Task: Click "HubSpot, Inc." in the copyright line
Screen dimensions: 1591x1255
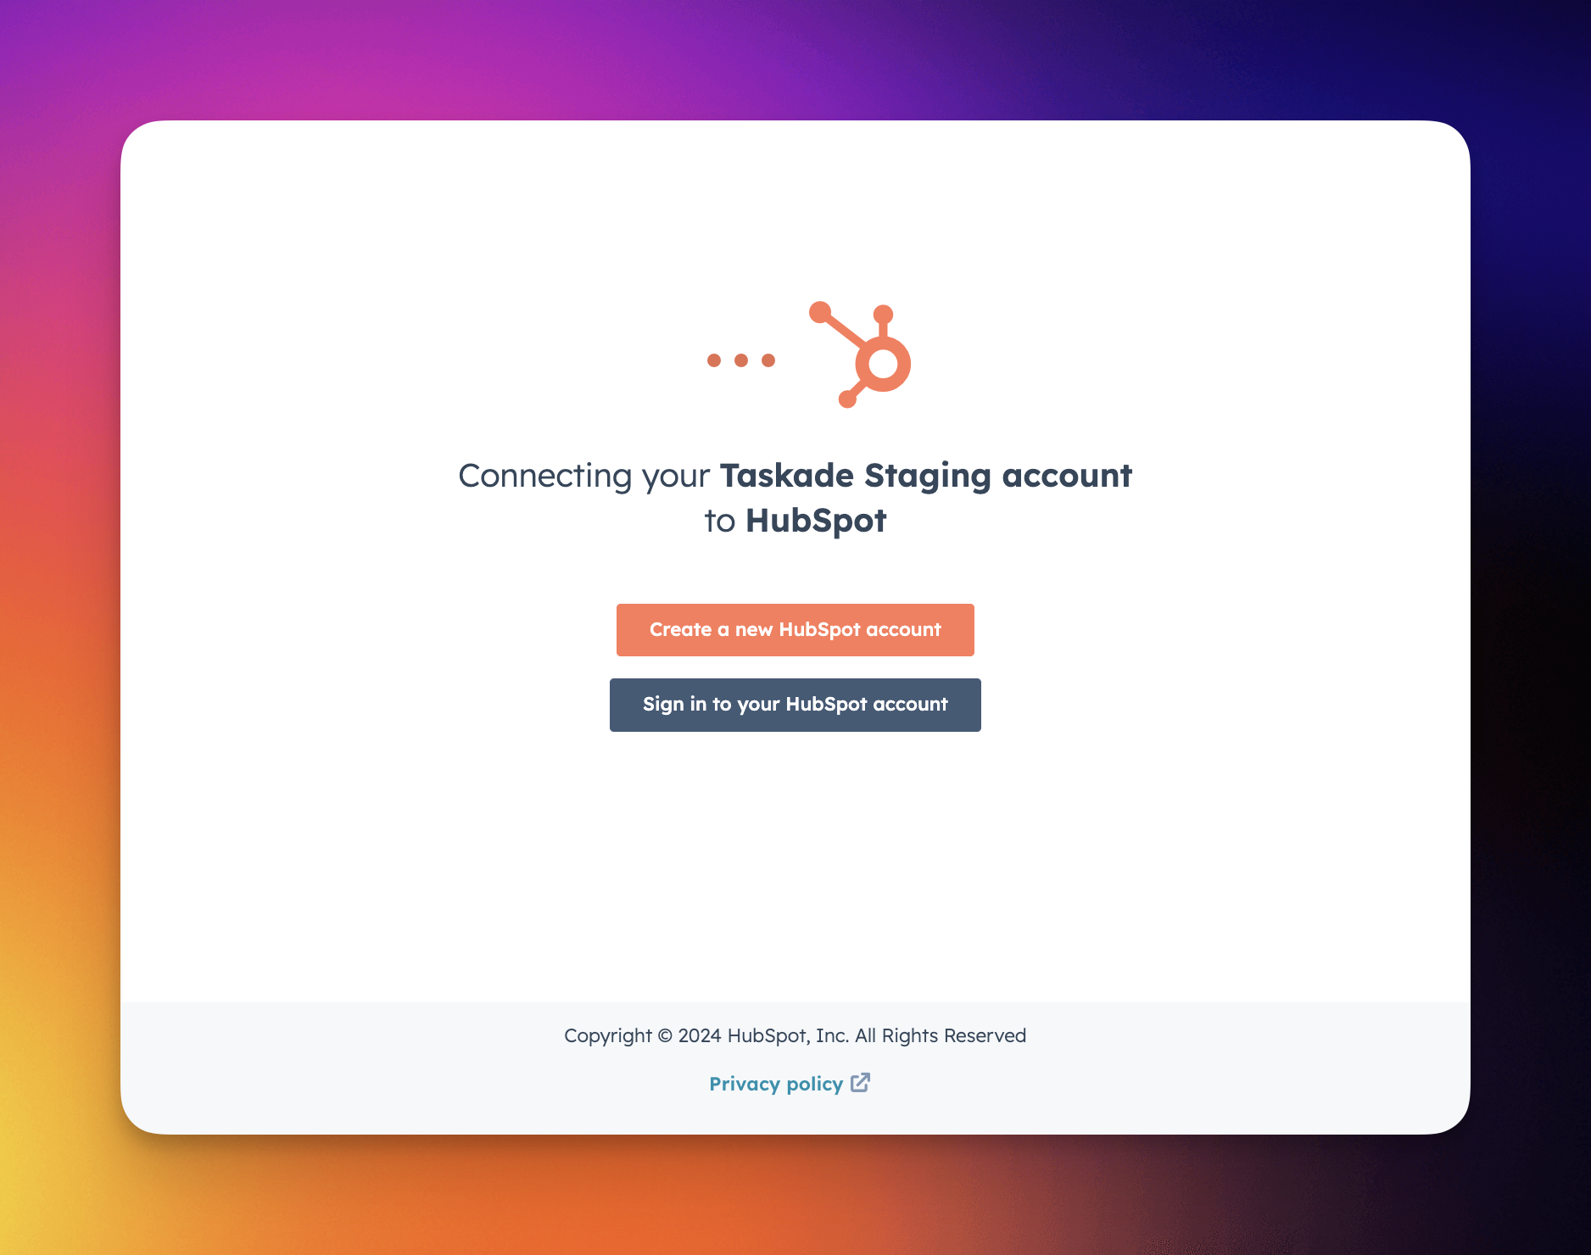Action: tap(788, 1036)
